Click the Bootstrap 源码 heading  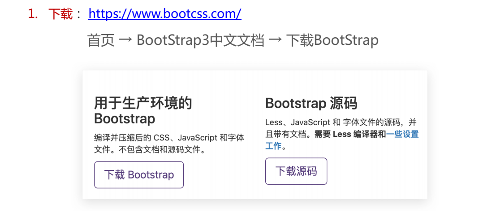[x=311, y=104]
